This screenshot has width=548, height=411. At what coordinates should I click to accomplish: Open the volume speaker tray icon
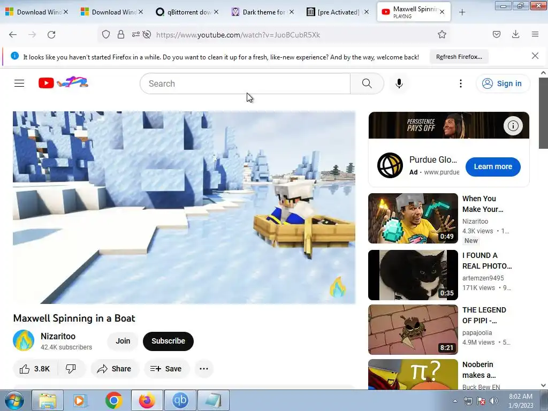[x=494, y=401]
